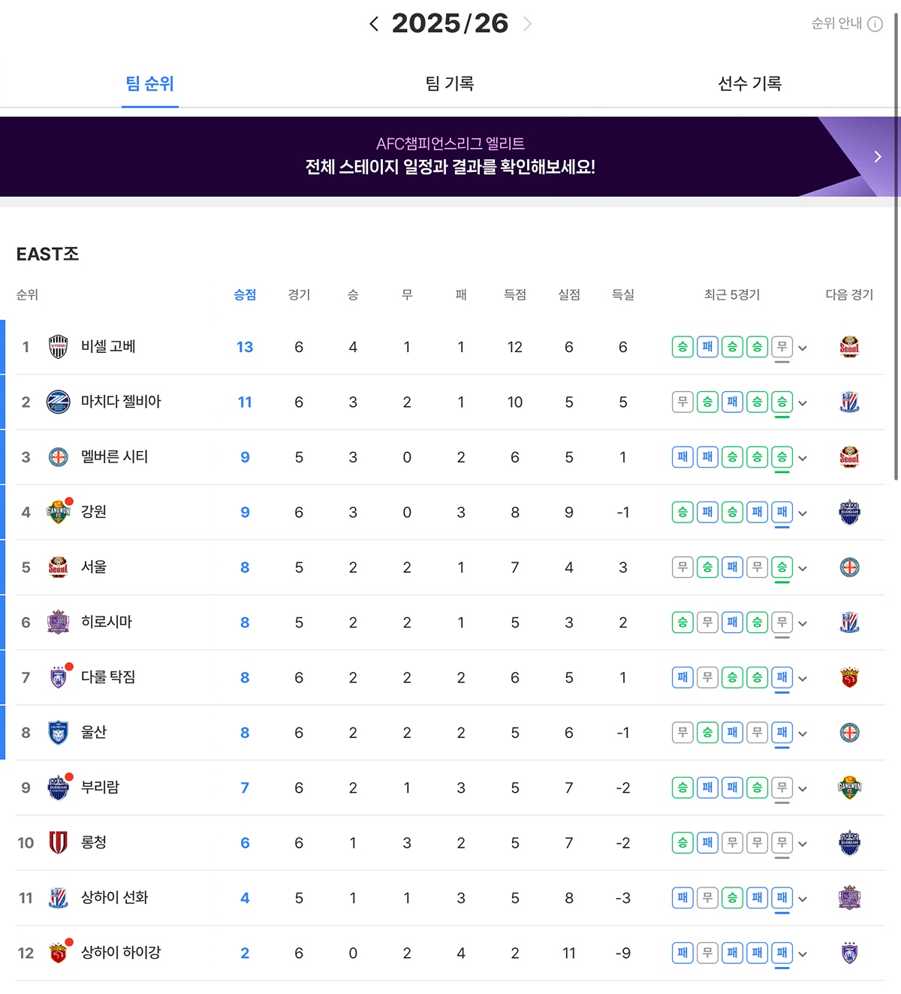The image size is (901, 994).
Task: Click the 강원 team emblem
Action: (58, 512)
